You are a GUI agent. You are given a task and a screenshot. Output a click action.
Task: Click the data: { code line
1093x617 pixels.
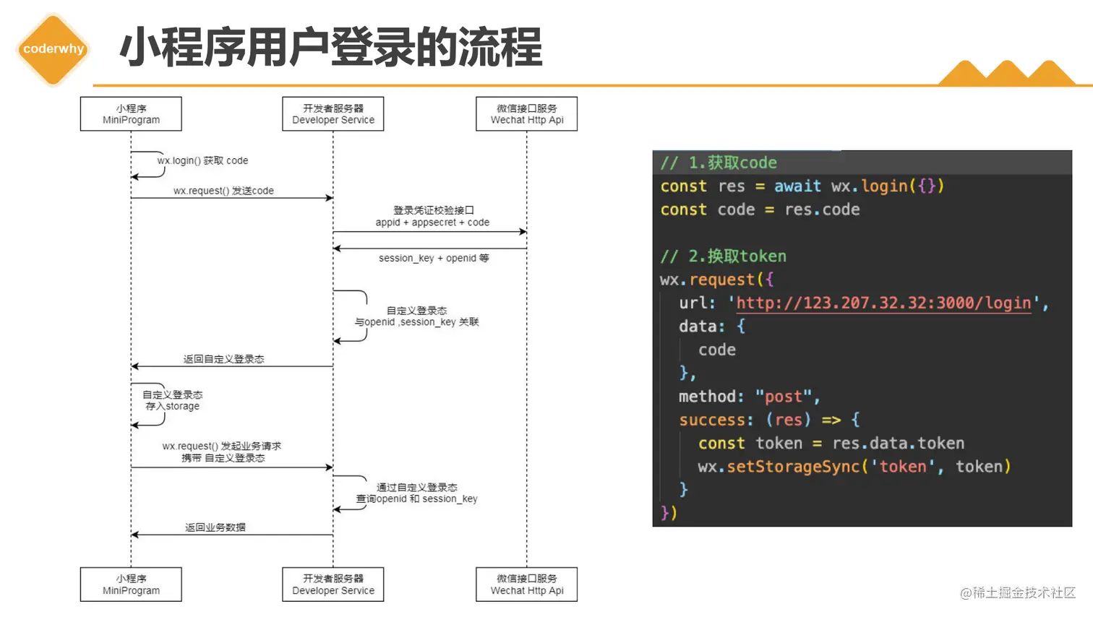click(712, 327)
